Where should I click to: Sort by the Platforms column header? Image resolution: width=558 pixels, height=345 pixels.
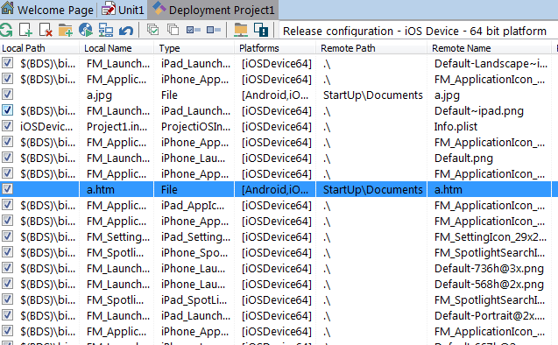[275, 48]
